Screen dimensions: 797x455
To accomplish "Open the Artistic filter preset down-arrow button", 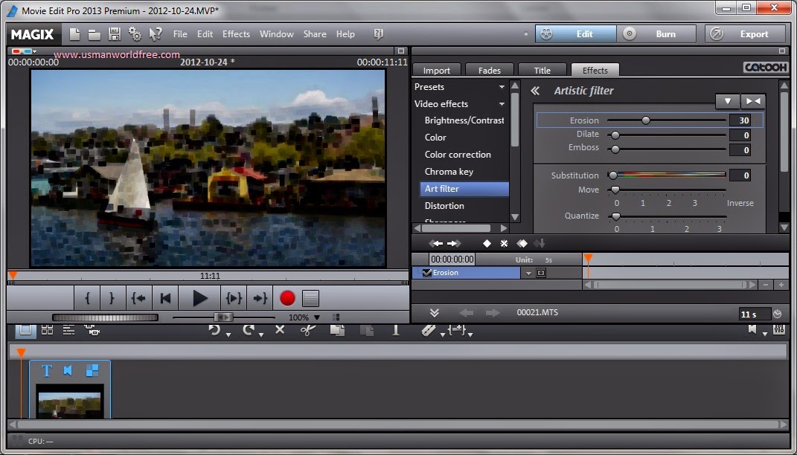I will click(727, 101).
